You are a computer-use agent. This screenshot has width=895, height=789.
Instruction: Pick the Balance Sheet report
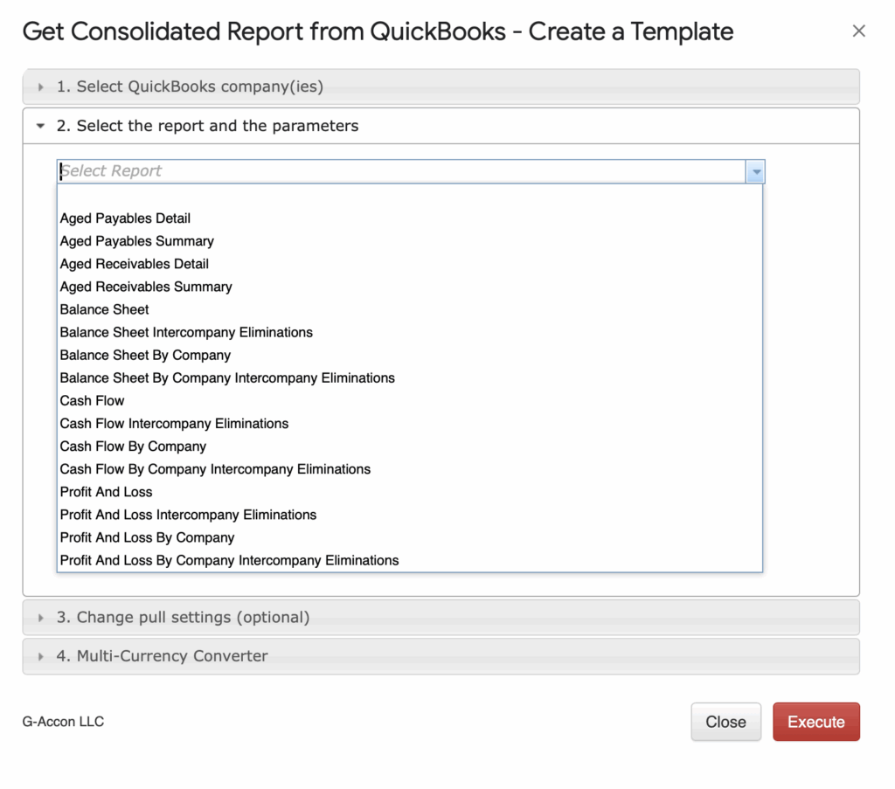pos(104,309)
